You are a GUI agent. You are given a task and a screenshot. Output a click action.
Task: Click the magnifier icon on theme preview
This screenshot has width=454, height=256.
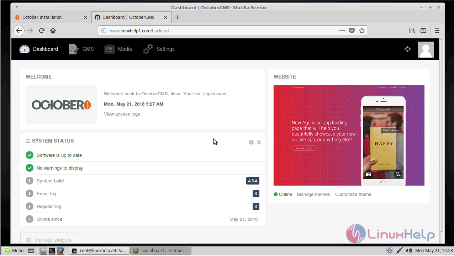point(398,174)
